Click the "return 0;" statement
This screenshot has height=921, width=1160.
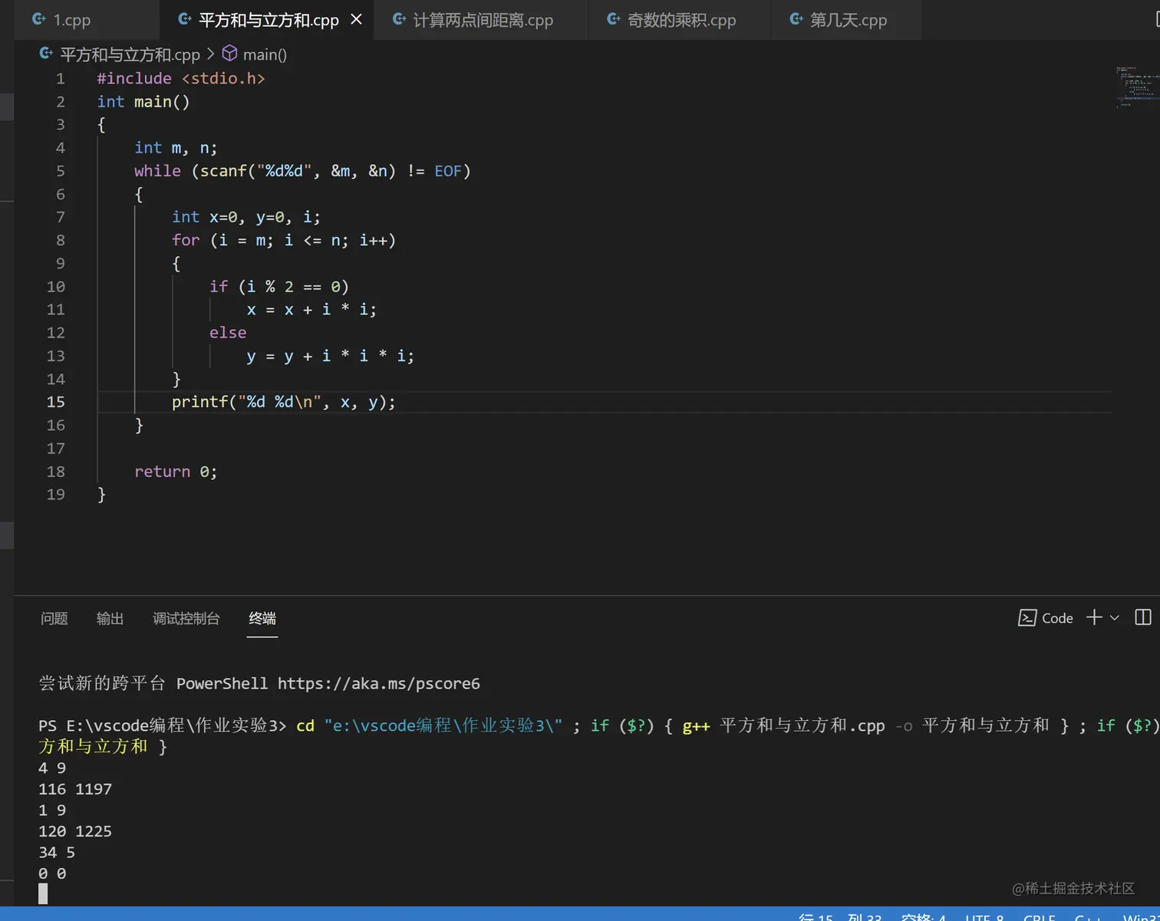coord(176,472)
